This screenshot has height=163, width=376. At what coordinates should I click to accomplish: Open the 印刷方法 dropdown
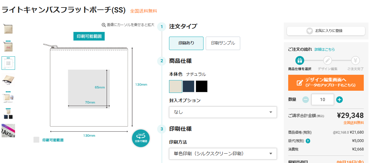click(x=223, y=154)
